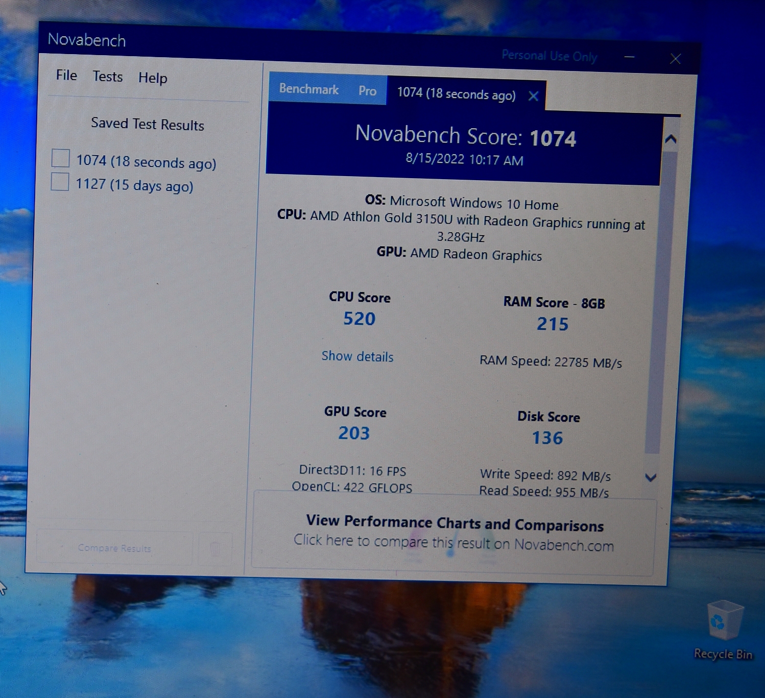Click the Disk Score value 136
This screenshot has width=765, height=698.
547,438
